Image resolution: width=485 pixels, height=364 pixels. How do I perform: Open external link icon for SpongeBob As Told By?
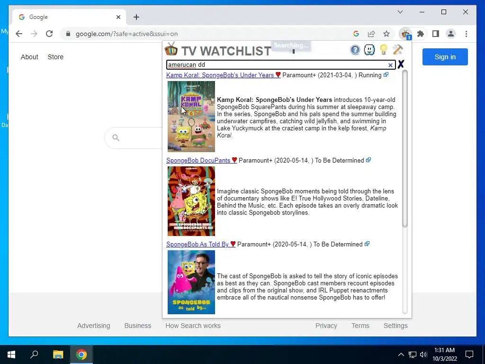pyautogui.click(x=367, y=244)
